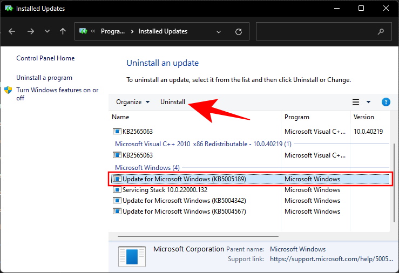
Task: Sort by Name column header
Action: coord(120,117)
